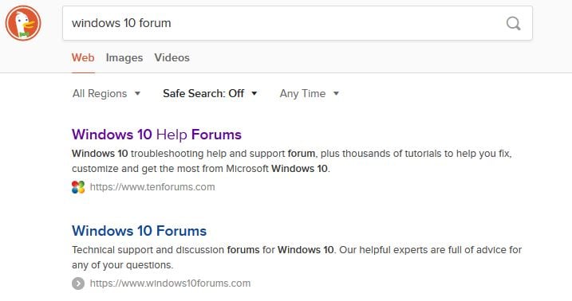The height and width of the screenshot is (301, 572).
Task: Switch to the Images tab
Action: [x=124, y=57]
